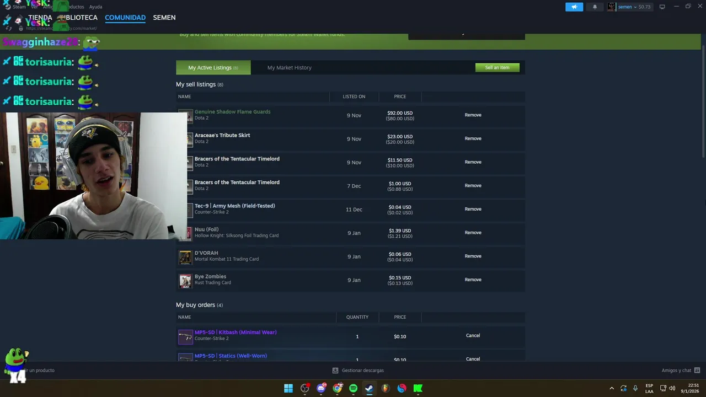Remove D'VORAH listing
Screen dimensions: 706x397
coord(473,256)
